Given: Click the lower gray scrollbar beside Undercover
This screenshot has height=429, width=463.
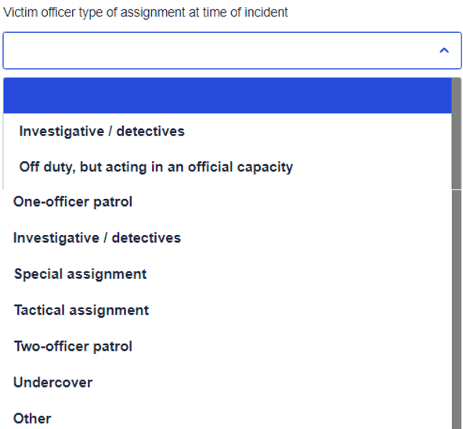Looking at the screenshot, I should tap(457, 382).
